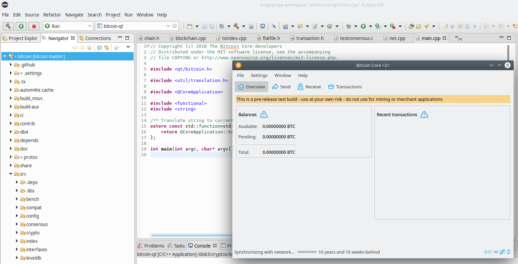Click the Receive button in Bitcoin Core
The width and height of the screenshot is (518, 264).
[309, 87]
